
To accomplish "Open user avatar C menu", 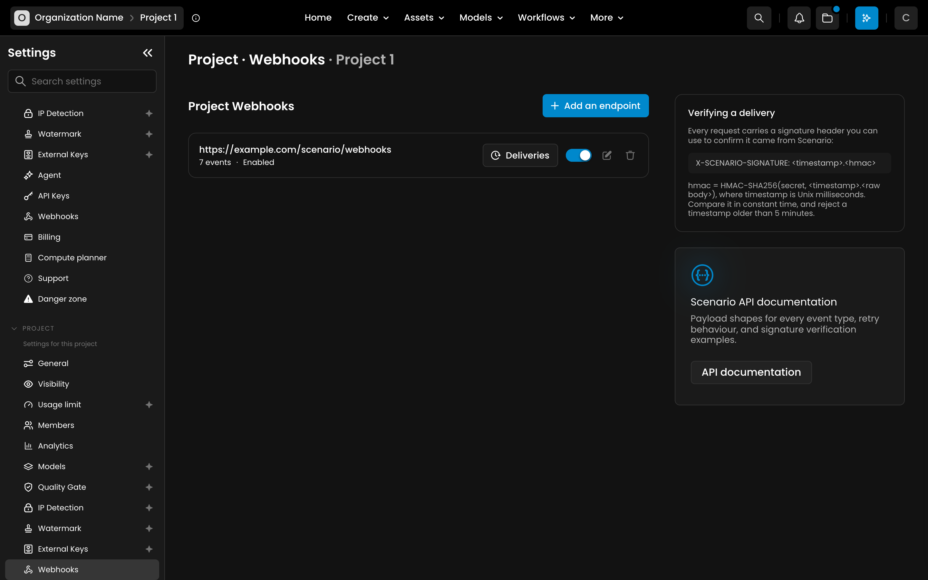I will [906, 18].
